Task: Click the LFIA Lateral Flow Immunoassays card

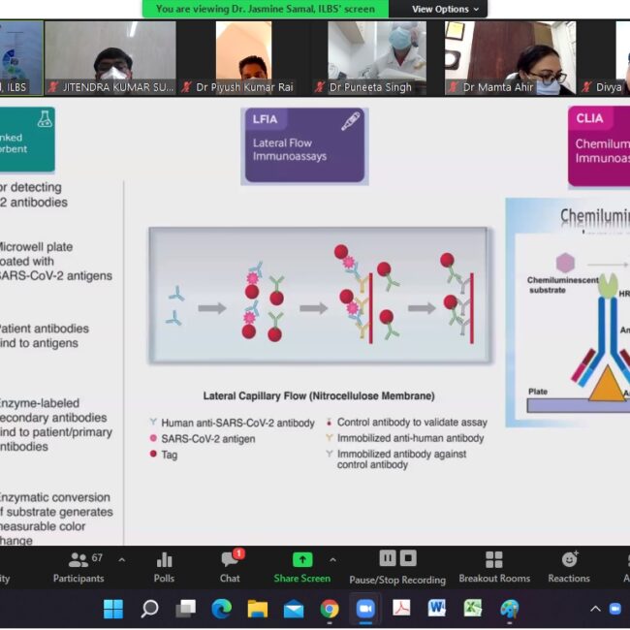Action: (304, 145)
